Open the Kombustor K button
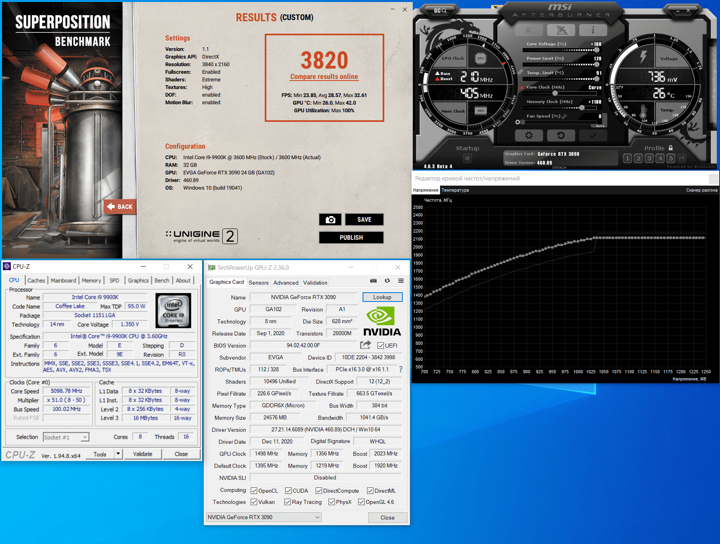720x544 pixels. [x=529, y=30]
